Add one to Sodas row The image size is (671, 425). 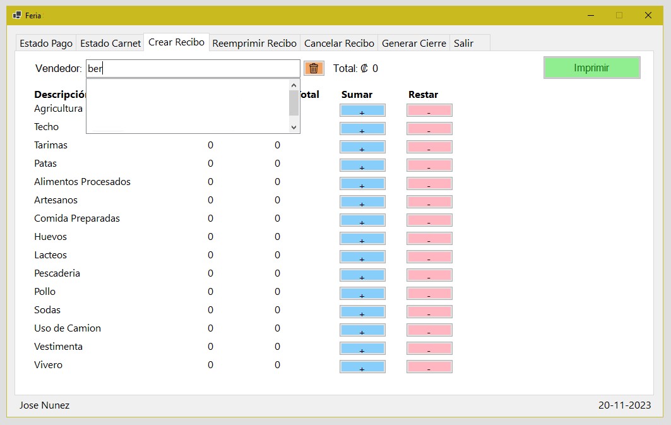[362, 312]
